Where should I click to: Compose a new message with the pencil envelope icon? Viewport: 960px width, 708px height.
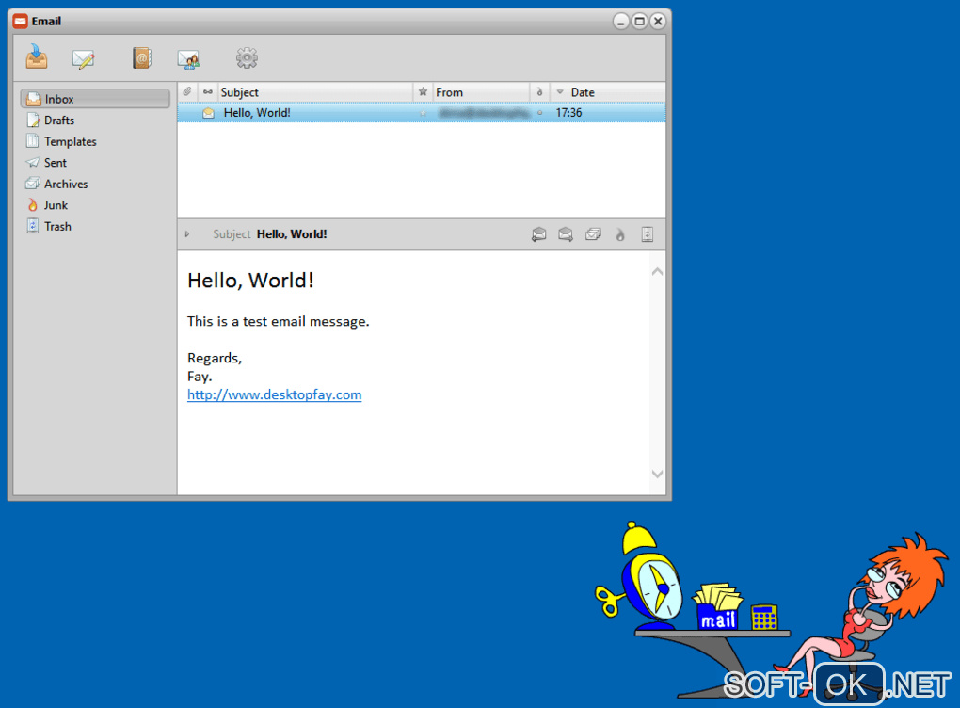83,58
